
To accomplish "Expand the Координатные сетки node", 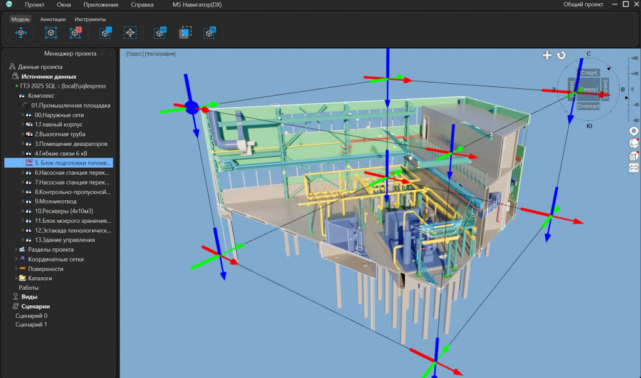I will pos(16,259).
